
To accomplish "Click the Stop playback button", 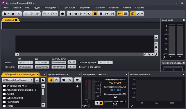I will pyautogui.click(x=95, y=14).
